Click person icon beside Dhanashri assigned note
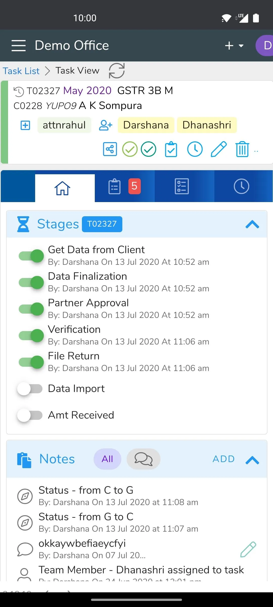This screenshot has height=607, width=273. pos(24,574)
